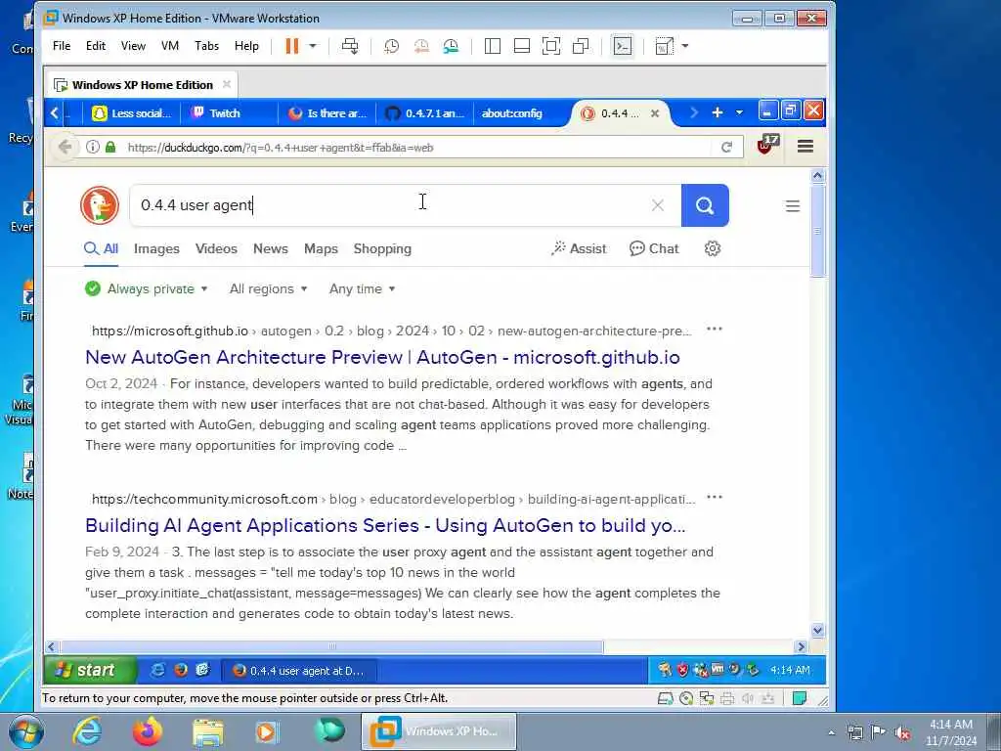This screenshot has width=1001, height=751.
Task: Toggle the thumbnail bar icon in VMware toolbar
Action: [x=522, y=46]
